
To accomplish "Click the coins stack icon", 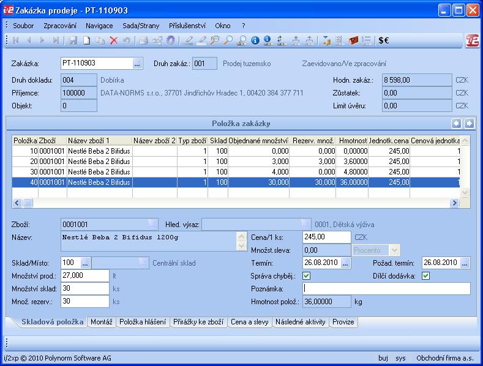I will [x=326, y=40].
